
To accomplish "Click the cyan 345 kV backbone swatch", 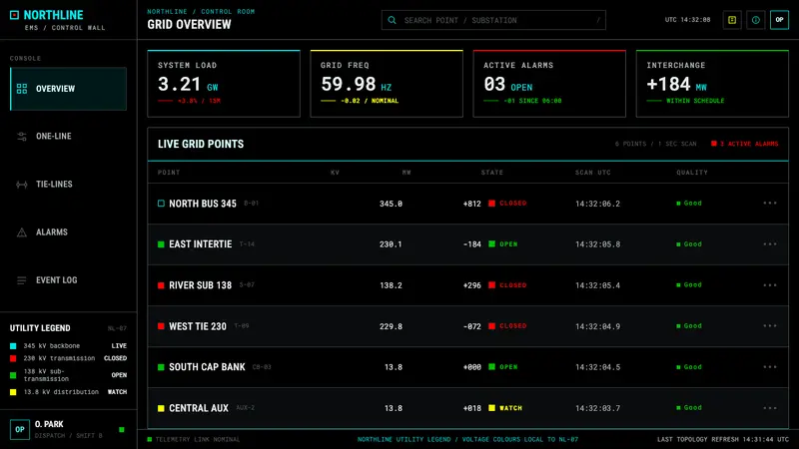I will [x=13, y=345].
